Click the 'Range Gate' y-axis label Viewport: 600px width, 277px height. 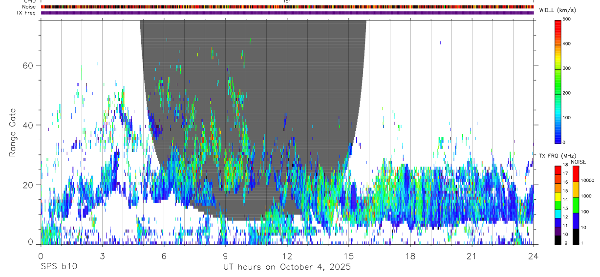pos(12,132)
